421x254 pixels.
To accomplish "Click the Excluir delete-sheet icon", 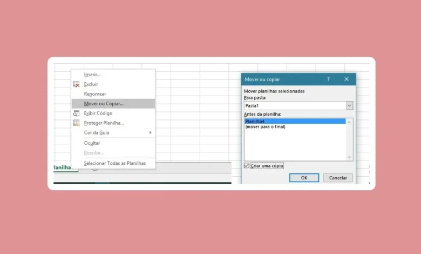I will coord(77,84).
